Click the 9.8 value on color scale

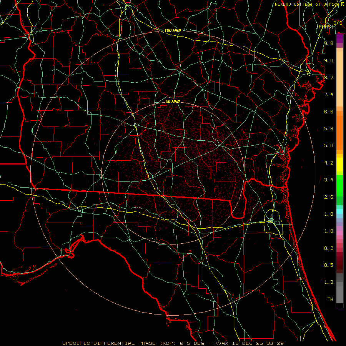(328, 43)
